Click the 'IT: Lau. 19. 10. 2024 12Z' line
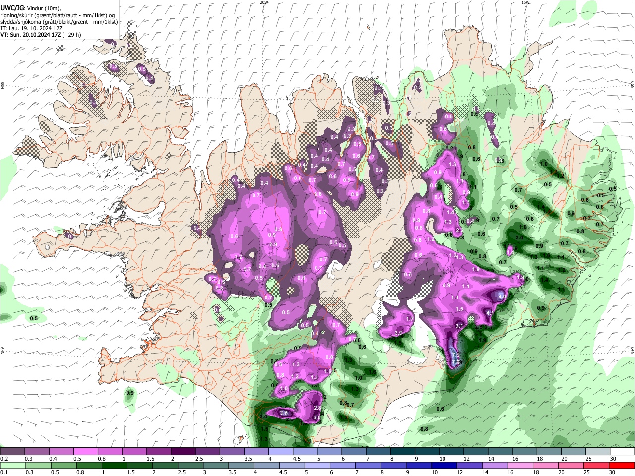The image size is (635, 476). point(32,29)
